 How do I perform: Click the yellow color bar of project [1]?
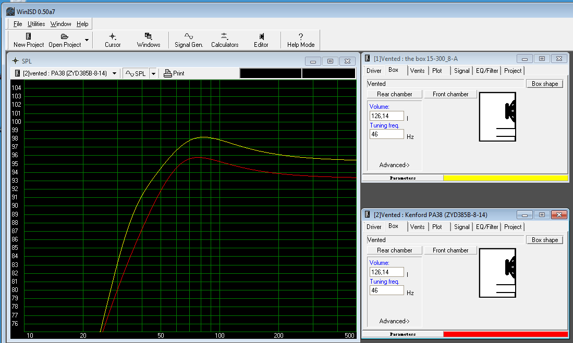[505, 178]
